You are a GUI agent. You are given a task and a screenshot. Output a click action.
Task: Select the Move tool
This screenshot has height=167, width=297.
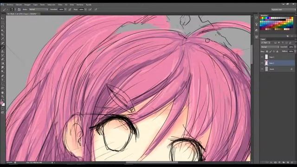tap(2, 18)
